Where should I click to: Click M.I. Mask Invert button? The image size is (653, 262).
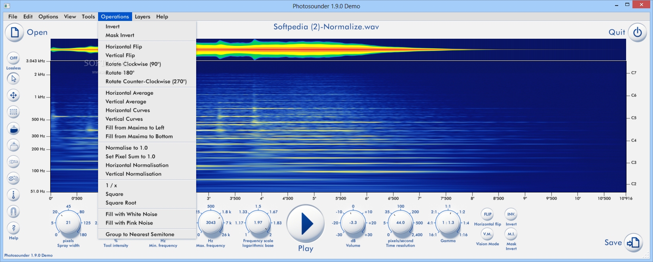[511, 234]
